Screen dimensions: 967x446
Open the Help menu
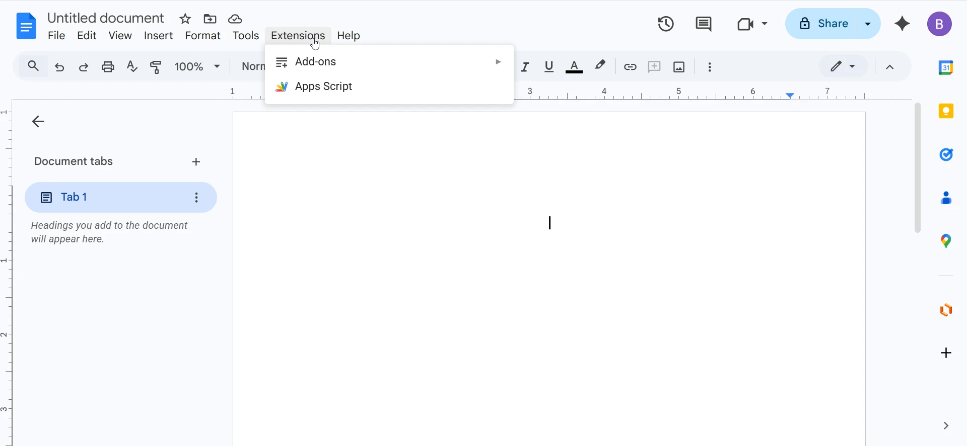point(349,36)
